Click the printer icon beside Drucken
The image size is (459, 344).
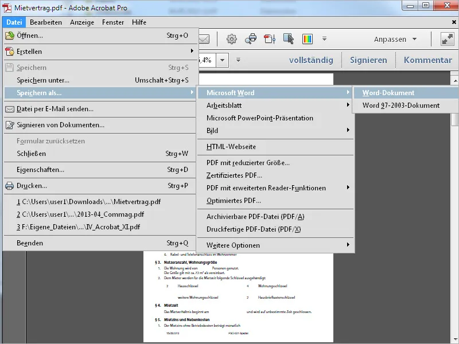coord(9,186)
